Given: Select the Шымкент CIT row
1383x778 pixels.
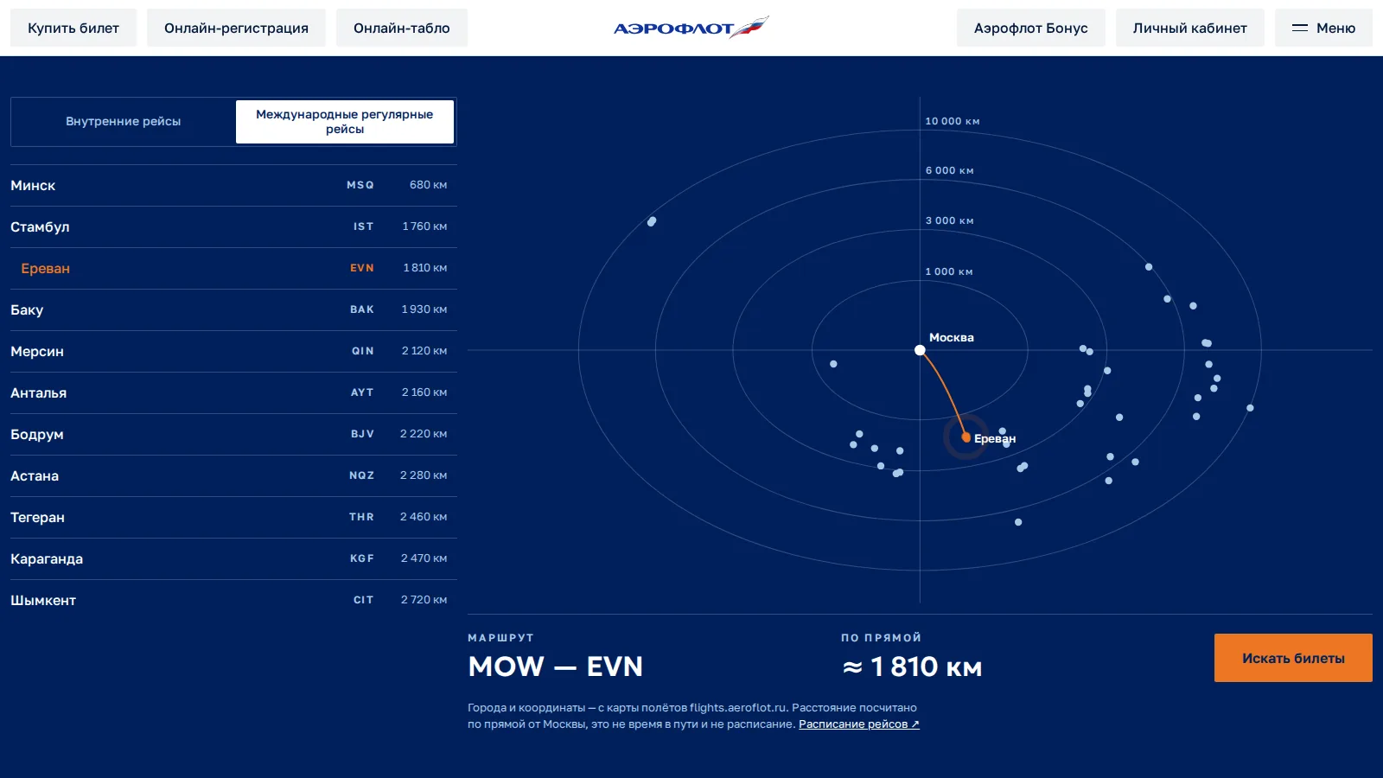Looking at the screenshot, I should click(233, 600).
